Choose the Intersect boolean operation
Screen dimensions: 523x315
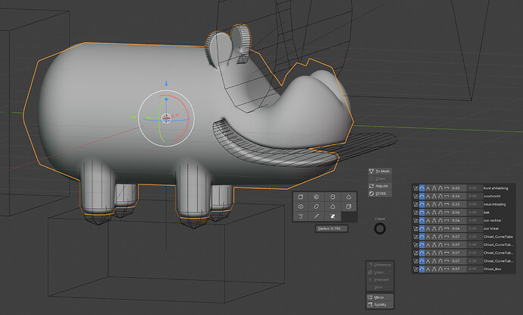(380, 279)
